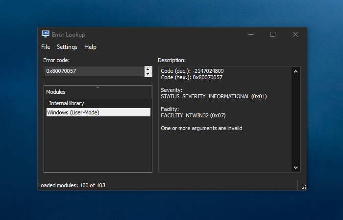343x220 pixels.
Task: Click the 'Code (dec.): -2147024809' line
Action: [192, 71]
